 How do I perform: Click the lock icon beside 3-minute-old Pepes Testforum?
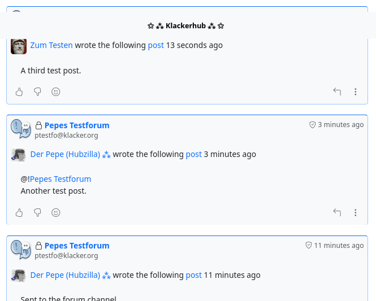click(x=39, y=125)
